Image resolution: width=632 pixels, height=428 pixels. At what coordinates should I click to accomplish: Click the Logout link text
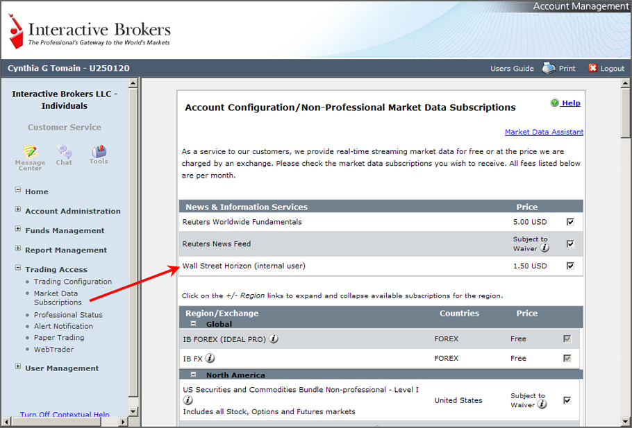[x=613, y=69]
